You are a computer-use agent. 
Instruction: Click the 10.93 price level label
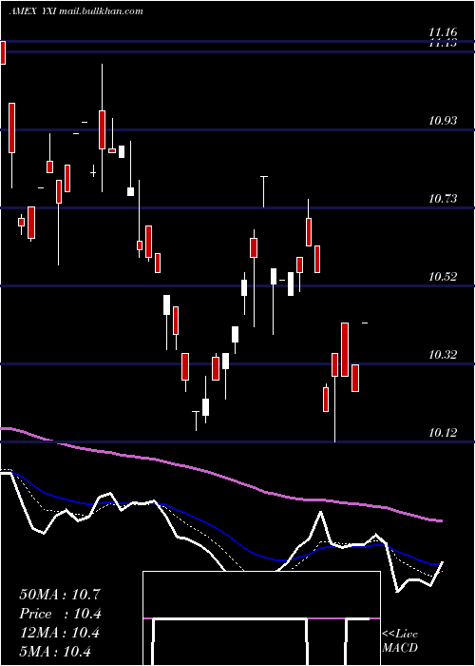click(x=443, y=121)
